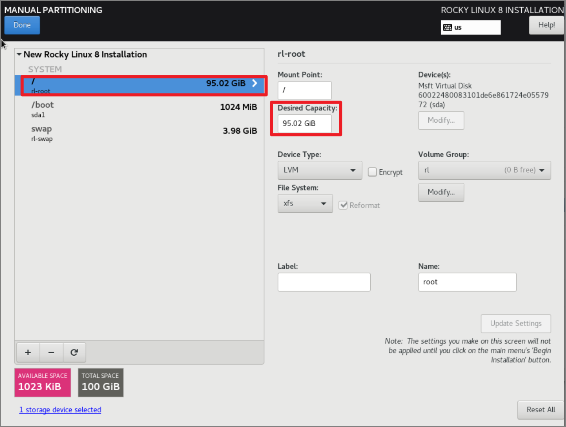Click the 'Msft Virtual Disk' device text
This screenshot has width=566, height=427.
click(445, 86)
